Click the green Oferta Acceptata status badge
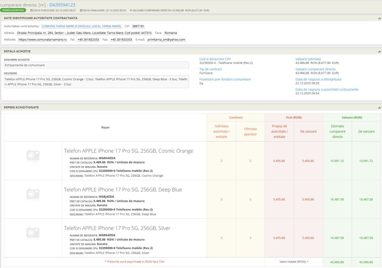 pos(13,10)
